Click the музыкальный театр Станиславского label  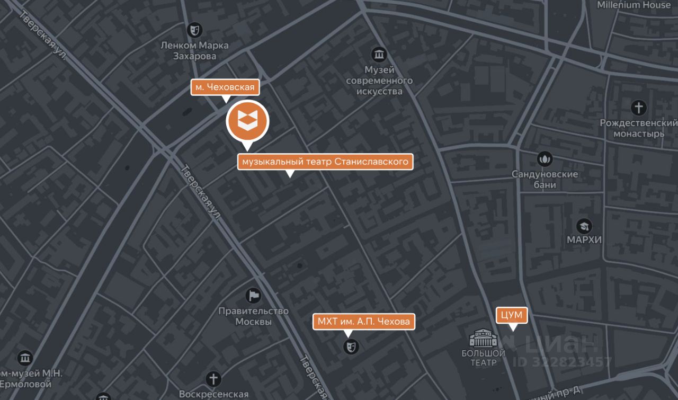click(325, 162)
